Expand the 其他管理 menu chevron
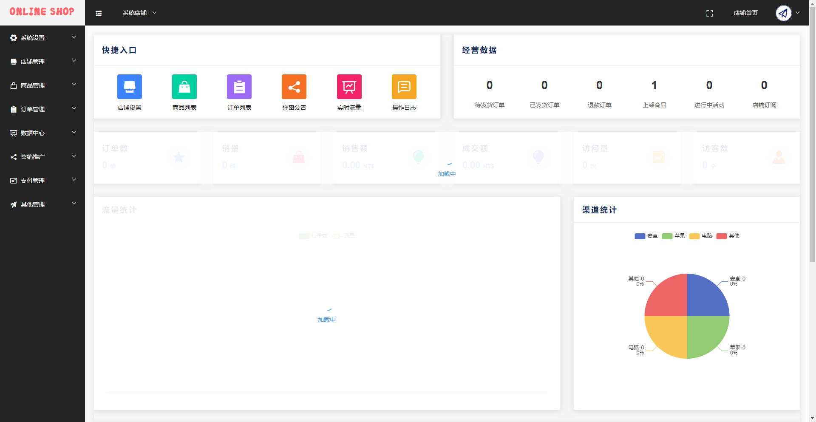This screenshot has height=422, width=816. coord(74,204)
